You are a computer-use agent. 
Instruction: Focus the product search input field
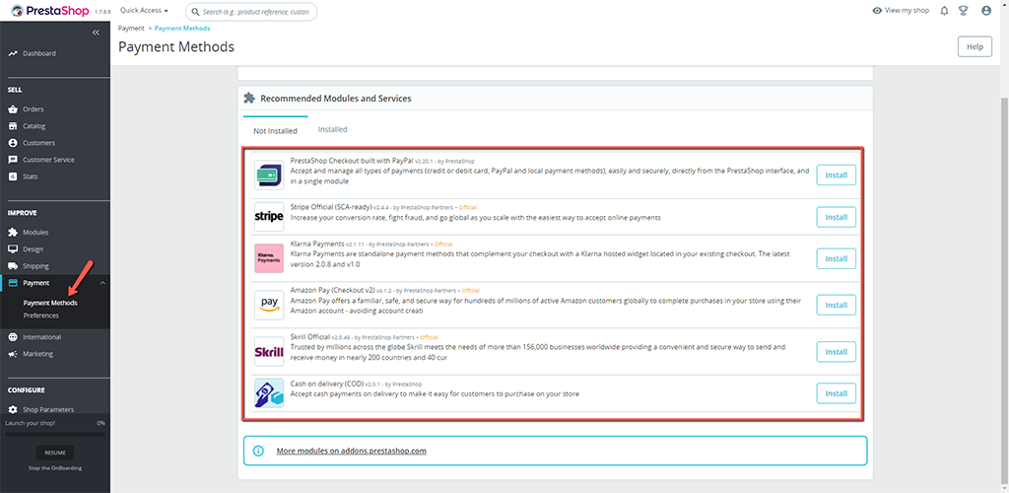point(251,12)
